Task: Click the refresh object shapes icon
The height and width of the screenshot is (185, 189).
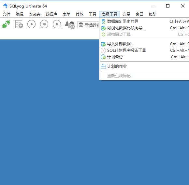Action: (70, 25)
